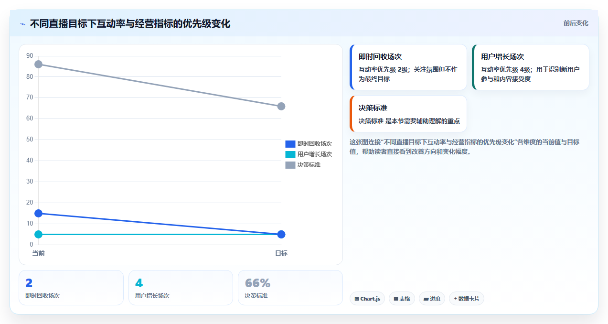Click the stat value 66%
The width and height of the screenshot is (608, 324).
click(x=257, y=283)
